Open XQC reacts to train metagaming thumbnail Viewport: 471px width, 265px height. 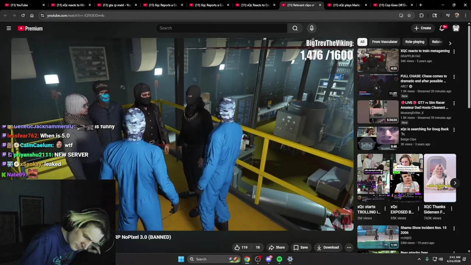378,60
